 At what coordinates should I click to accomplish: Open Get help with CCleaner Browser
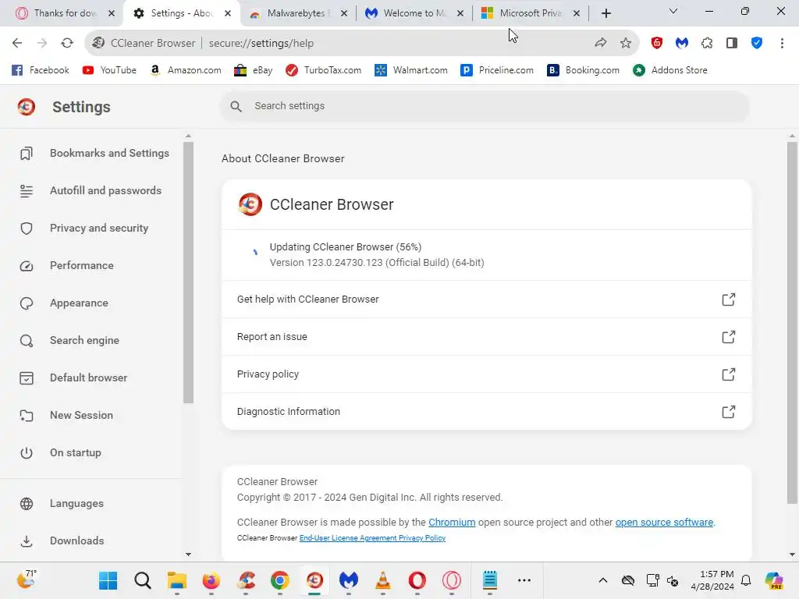[x=487, y=299]
